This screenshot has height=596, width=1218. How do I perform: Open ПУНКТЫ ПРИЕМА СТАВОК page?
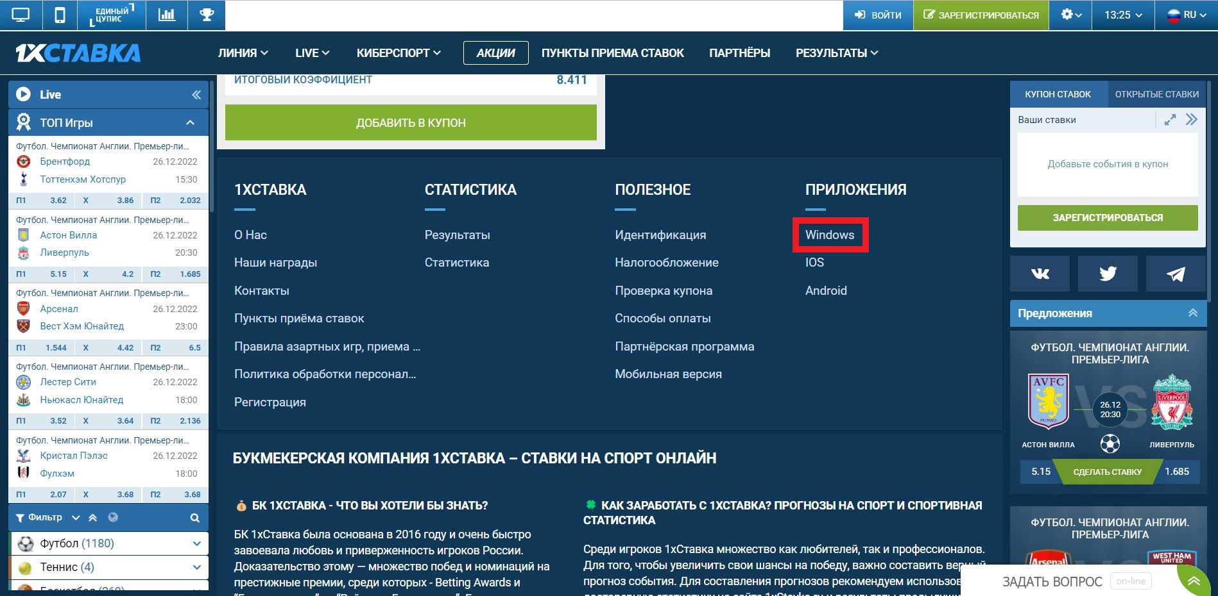click(x=613, y=53)
